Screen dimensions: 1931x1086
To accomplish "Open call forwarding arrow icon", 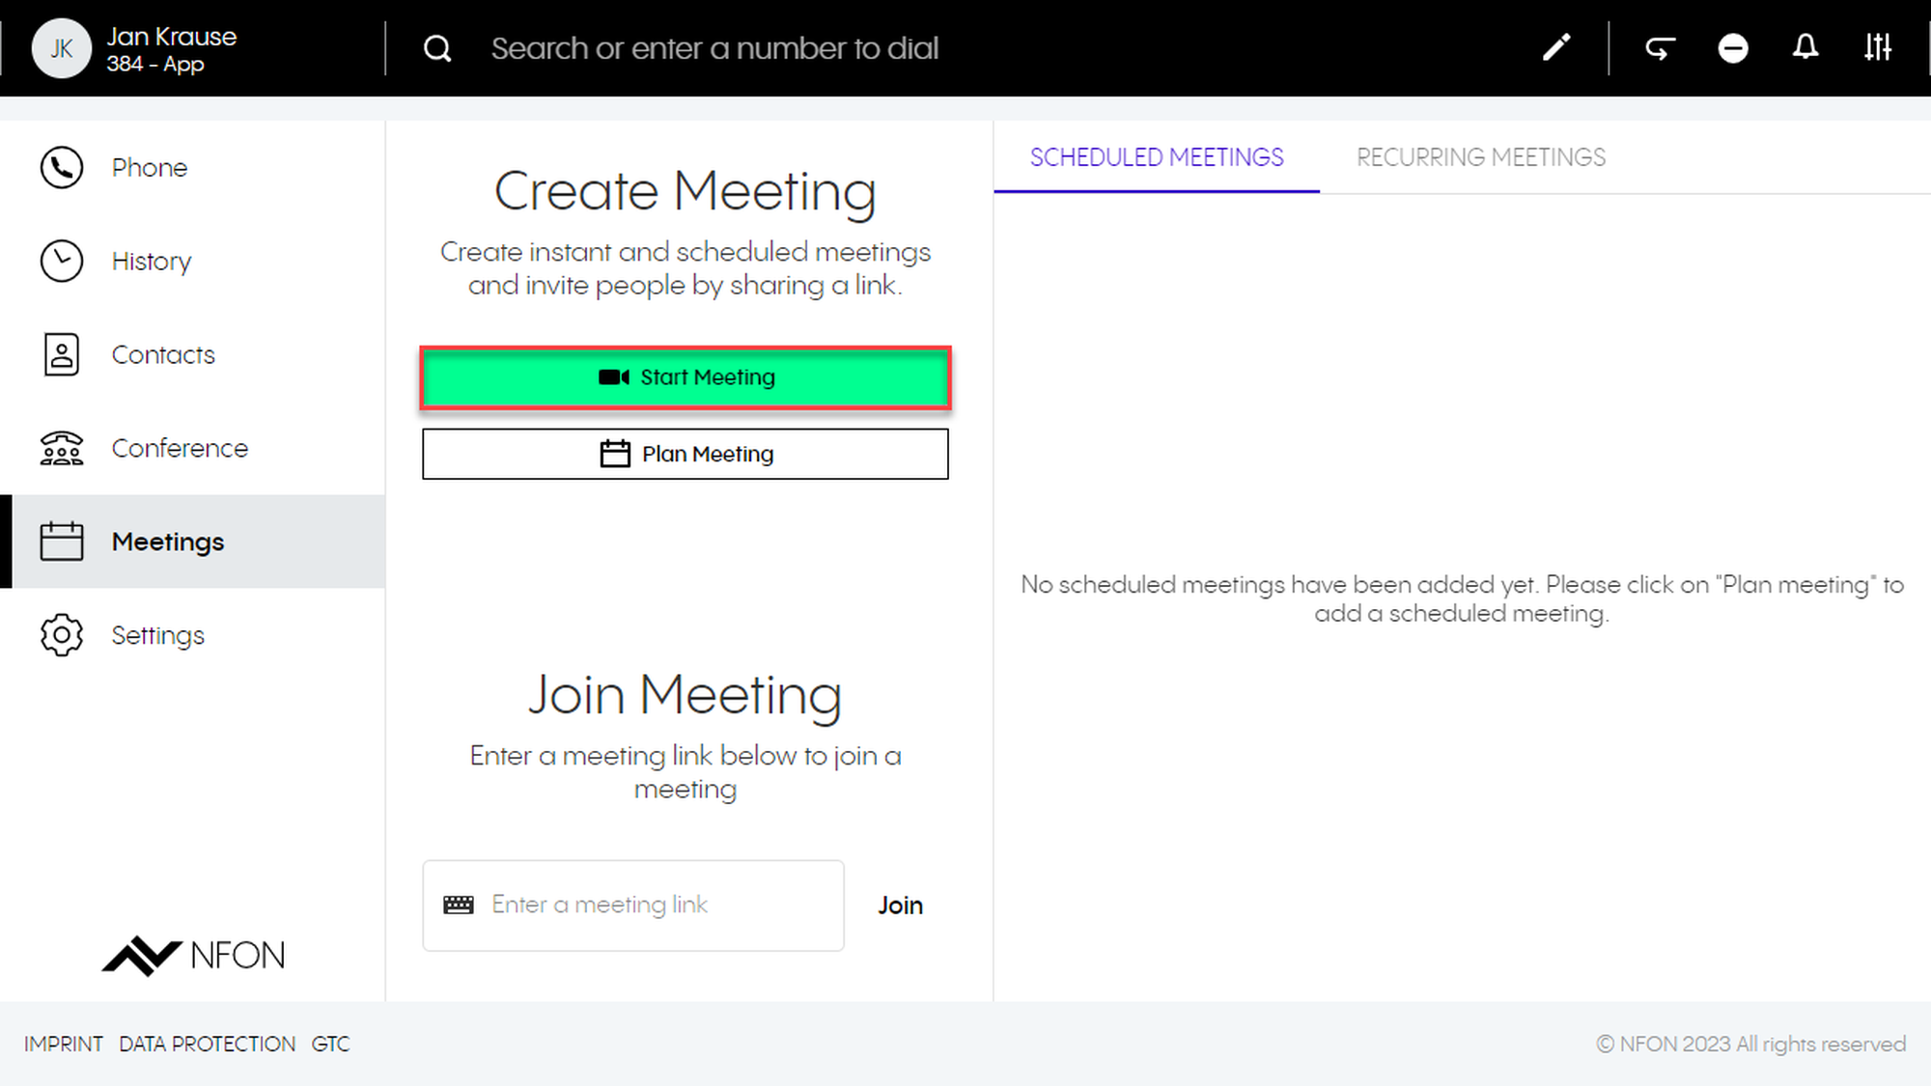I will click(1660, 47).
